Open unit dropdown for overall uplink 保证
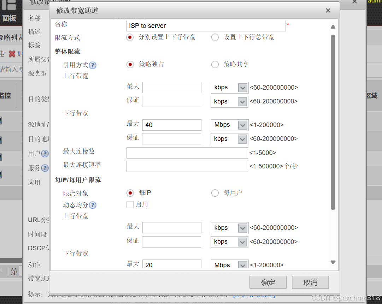Viewport: 382px width, 304px height. 229,102
